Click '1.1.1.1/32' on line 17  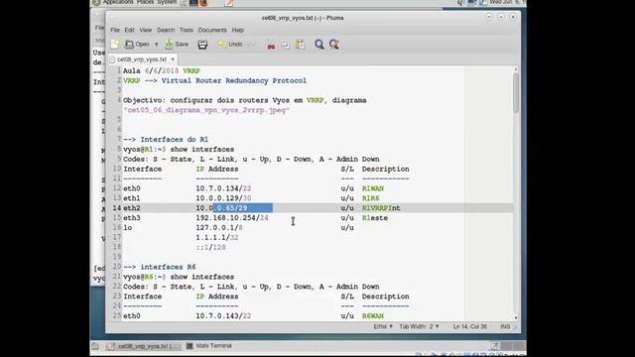[x=217, y=237]
